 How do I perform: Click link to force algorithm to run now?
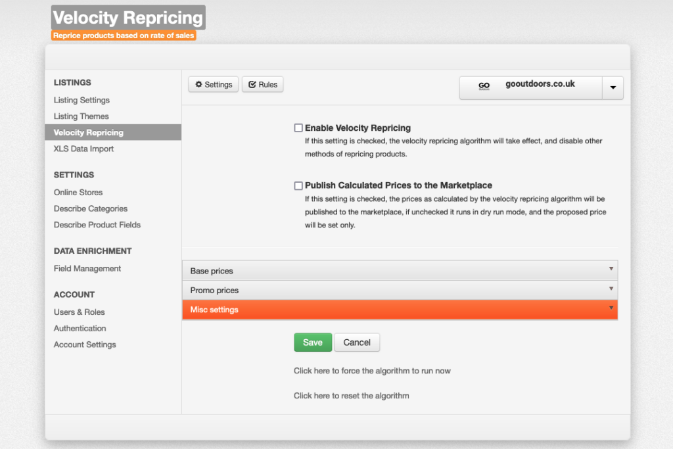pyautogui.click(x=372, y=371)
